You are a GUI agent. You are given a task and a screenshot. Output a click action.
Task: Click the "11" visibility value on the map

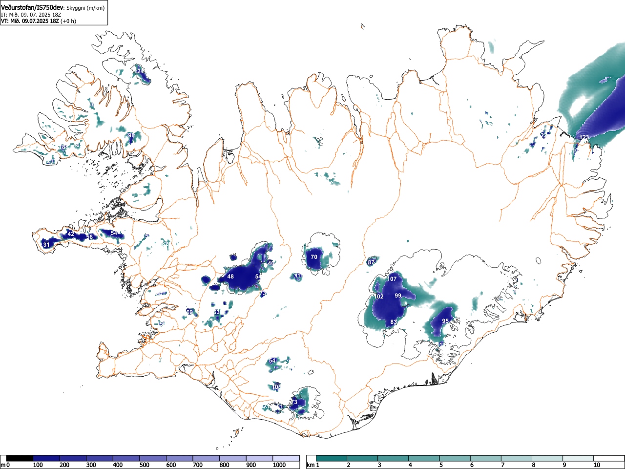coord(298,276)
